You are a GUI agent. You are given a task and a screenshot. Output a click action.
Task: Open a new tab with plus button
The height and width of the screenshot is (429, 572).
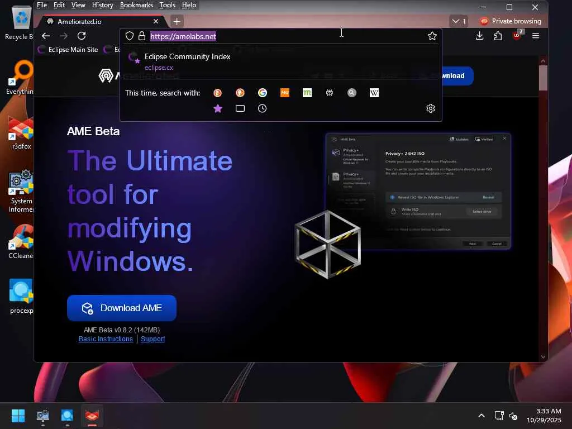(x=177, y=22)
